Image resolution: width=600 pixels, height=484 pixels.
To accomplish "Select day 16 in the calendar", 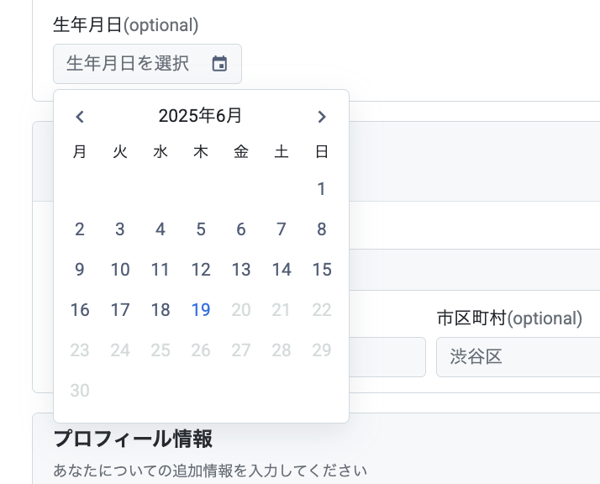I will coord(80,309).
